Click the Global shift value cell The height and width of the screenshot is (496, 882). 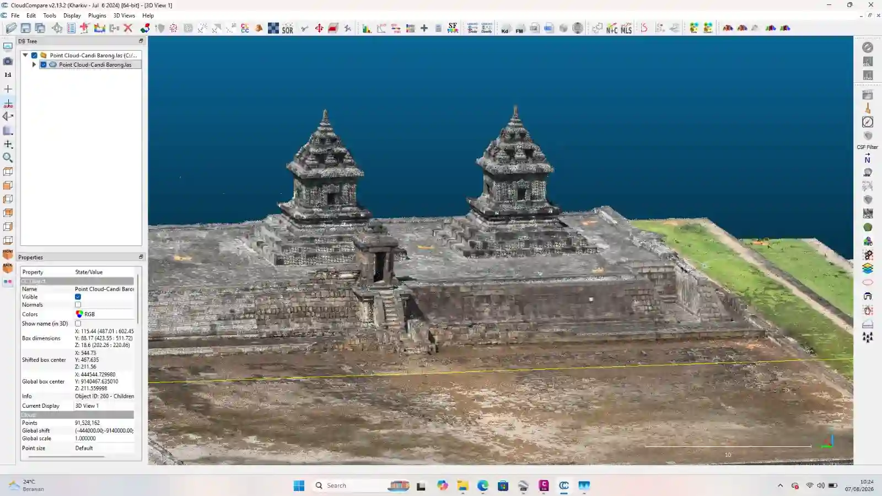coord(104,431)
